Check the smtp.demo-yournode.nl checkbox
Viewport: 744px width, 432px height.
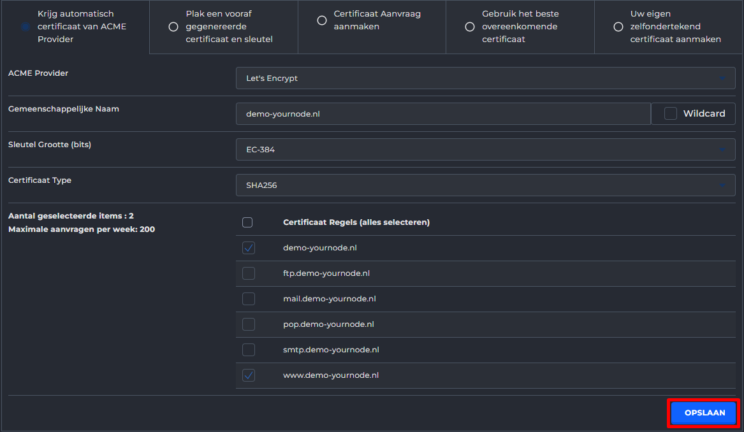coord(249,350)
